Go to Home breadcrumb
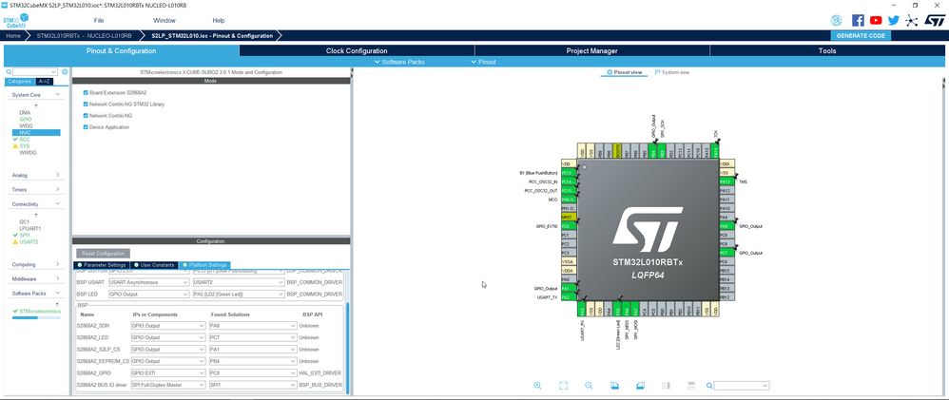Image resolution: width=949 pixels, height=400 pixels. click(x=13, y=36)
